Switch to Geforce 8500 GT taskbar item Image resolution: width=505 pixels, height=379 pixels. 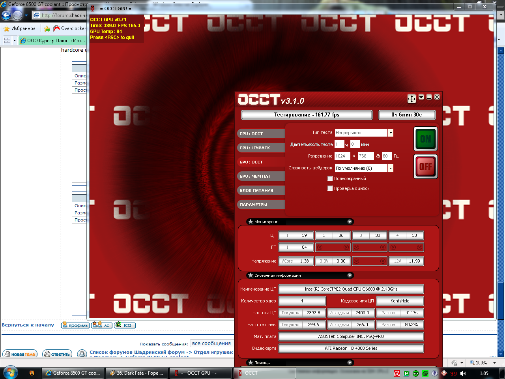pos(73,373)
